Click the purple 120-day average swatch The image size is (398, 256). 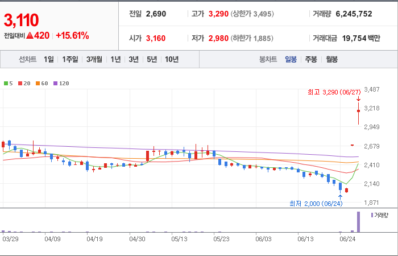(x=55, y=83)
